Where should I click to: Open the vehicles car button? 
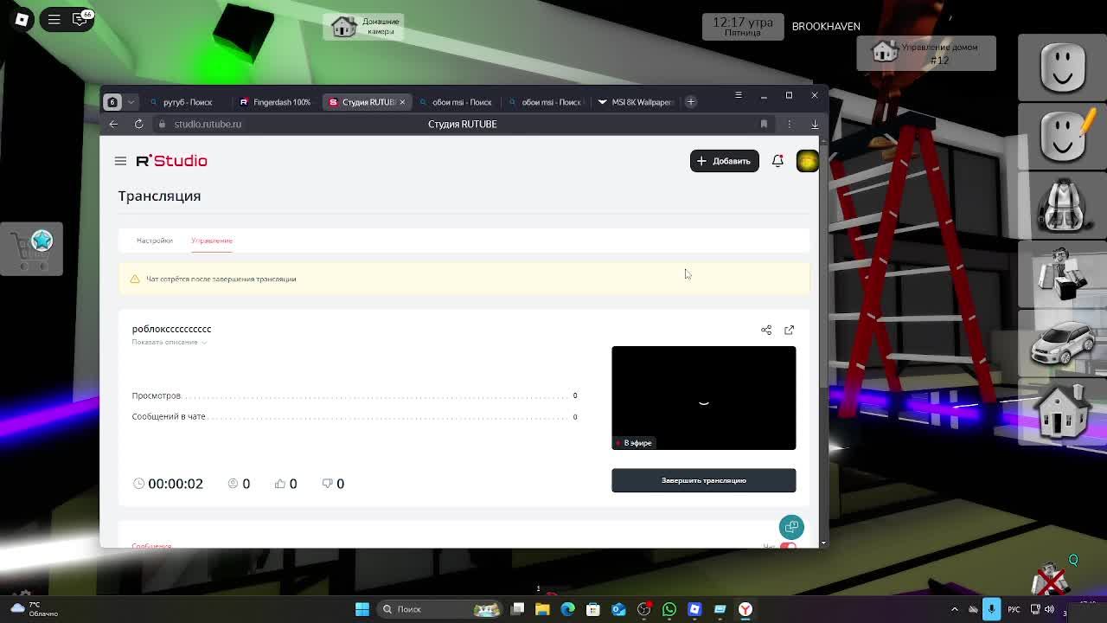click(x=1063, y=344)
